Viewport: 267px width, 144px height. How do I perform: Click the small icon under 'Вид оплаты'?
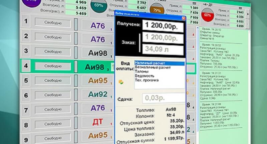coord(121,82)
